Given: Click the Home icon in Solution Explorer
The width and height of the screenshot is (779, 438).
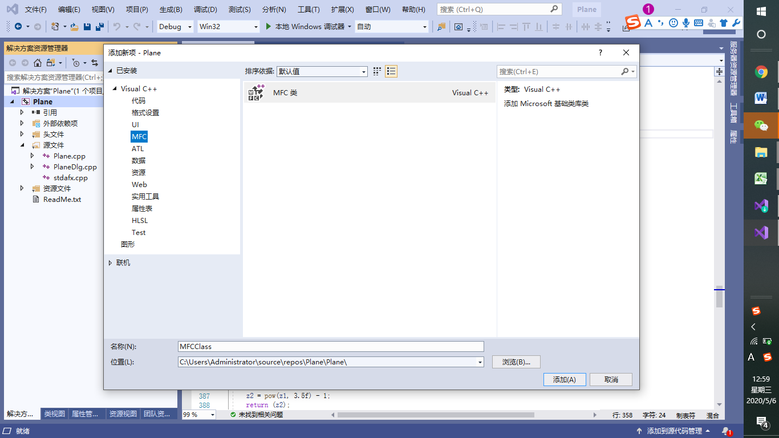Looking at the screenshot, I should (38, 63).
